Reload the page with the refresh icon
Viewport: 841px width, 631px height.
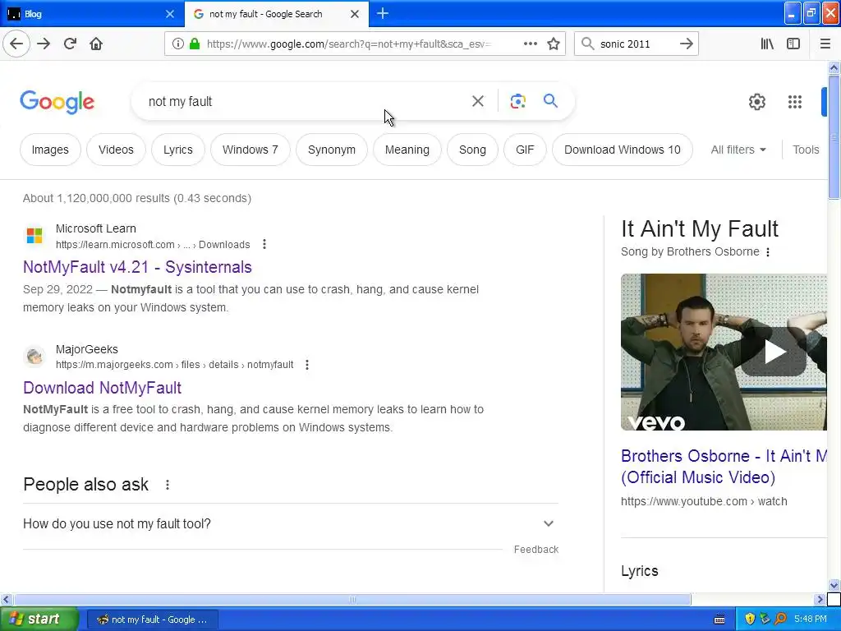pos(70,44)
